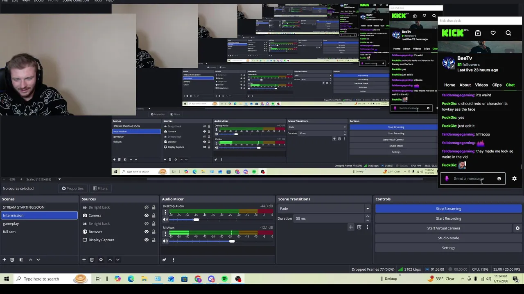
Task: Open transition properties three-dot icon
Action: pyautogui.click(x=367, y=227)
